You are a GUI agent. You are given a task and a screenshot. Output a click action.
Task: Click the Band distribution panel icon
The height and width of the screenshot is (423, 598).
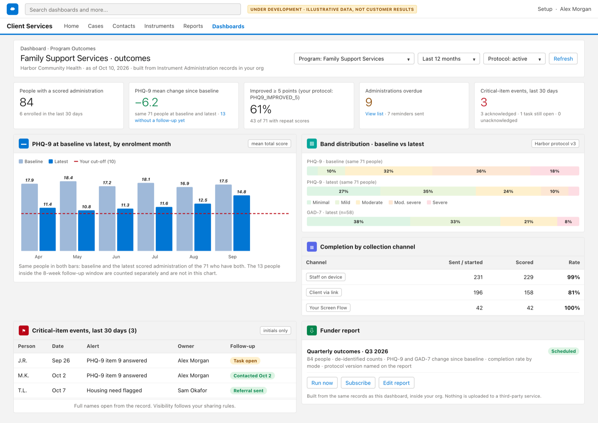pos(312,144)
